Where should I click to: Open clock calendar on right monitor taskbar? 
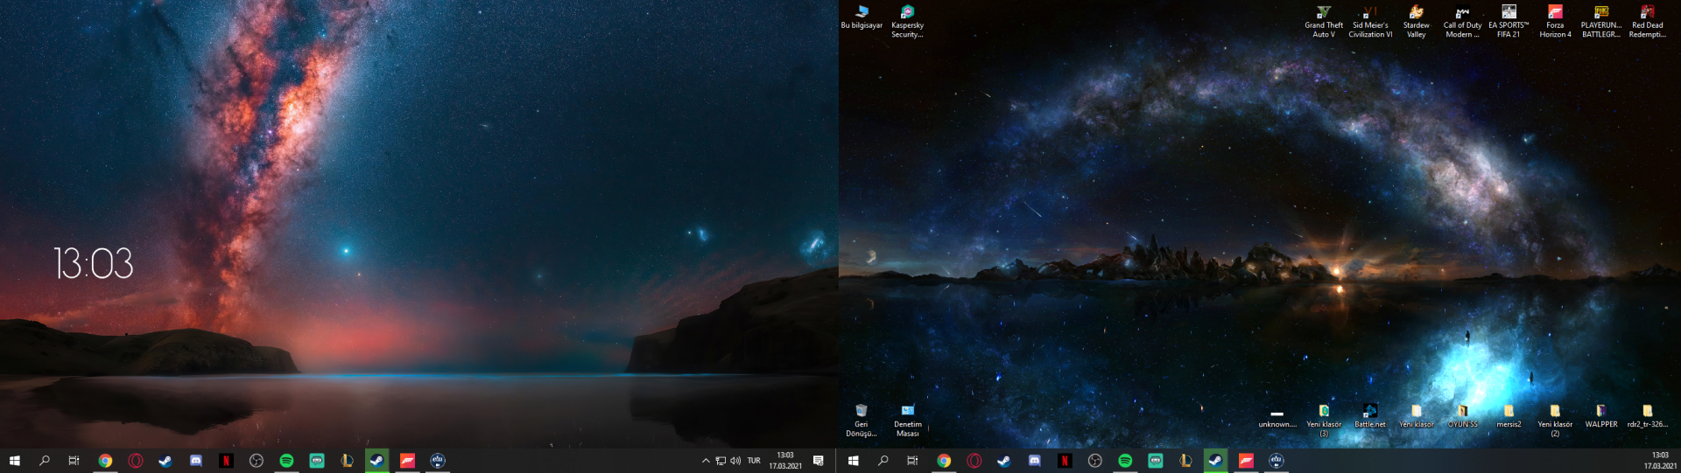click(1660, 461)
